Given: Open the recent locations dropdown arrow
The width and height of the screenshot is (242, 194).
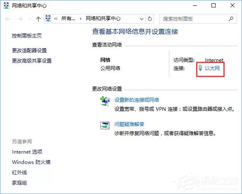Looking at the screenshot, I should 30,19.
